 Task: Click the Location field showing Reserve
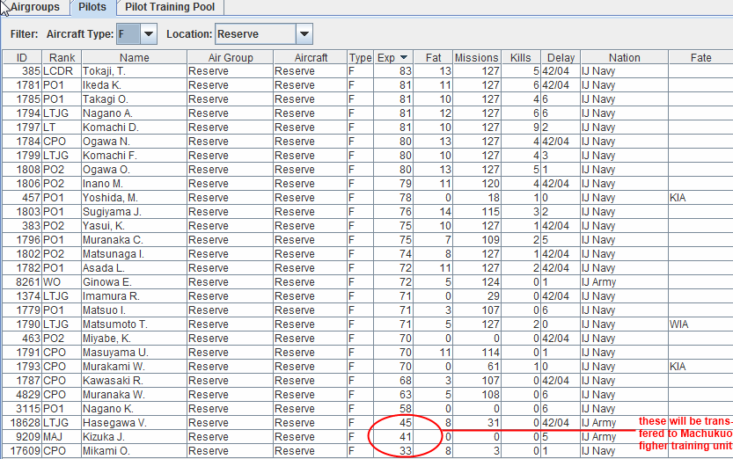point(256,34)
